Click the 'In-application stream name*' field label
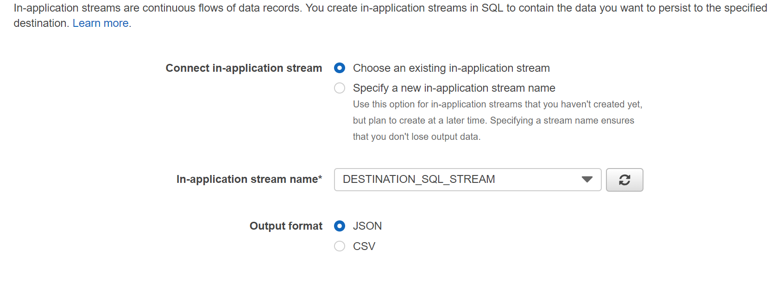This screenshot has width=782, height=294. [249, 179]
